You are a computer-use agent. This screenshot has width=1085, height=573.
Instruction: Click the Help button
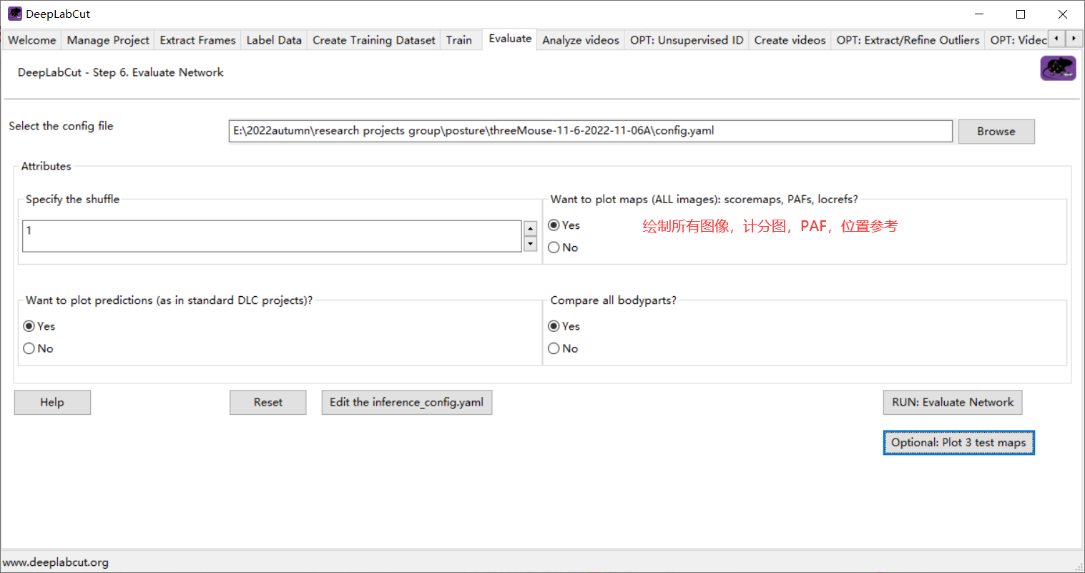pos(52,402)
